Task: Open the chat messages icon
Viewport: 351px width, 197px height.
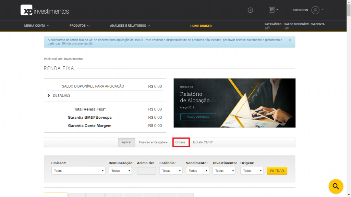Action: [271, 10]
